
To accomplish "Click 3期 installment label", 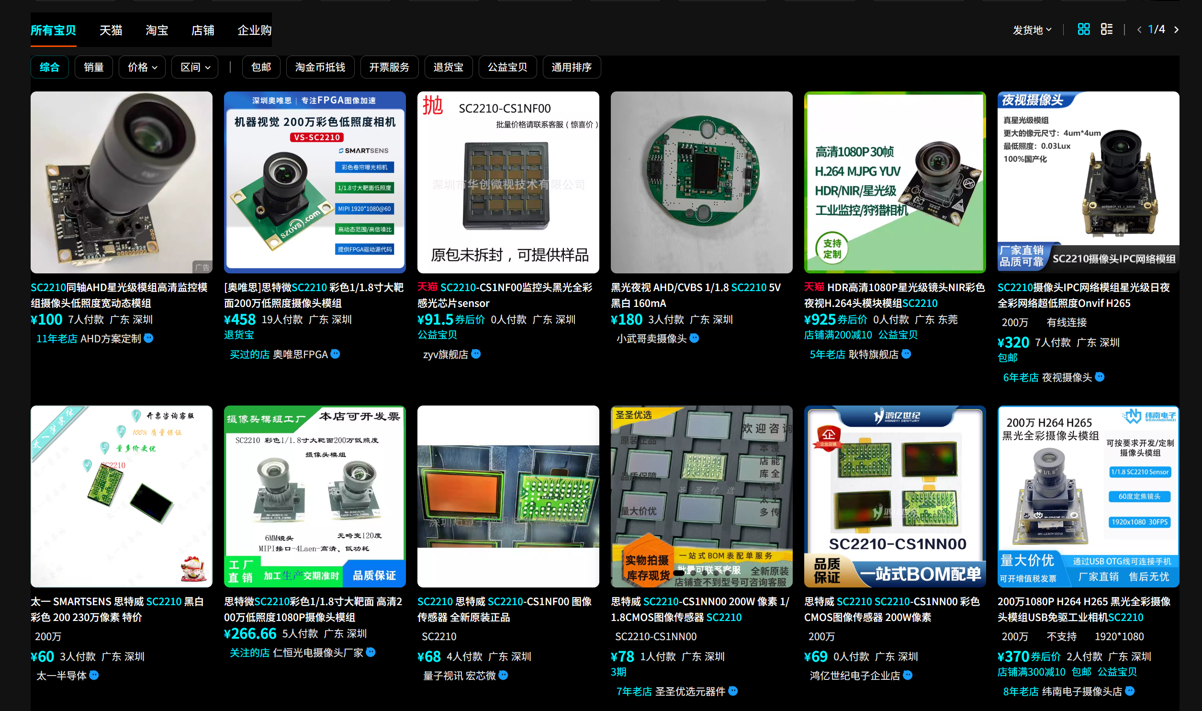I will (618, 672).
